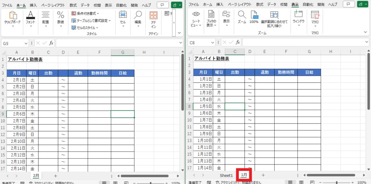Open Workbook Views (ブックの表示) in right window

pos(211,19)
